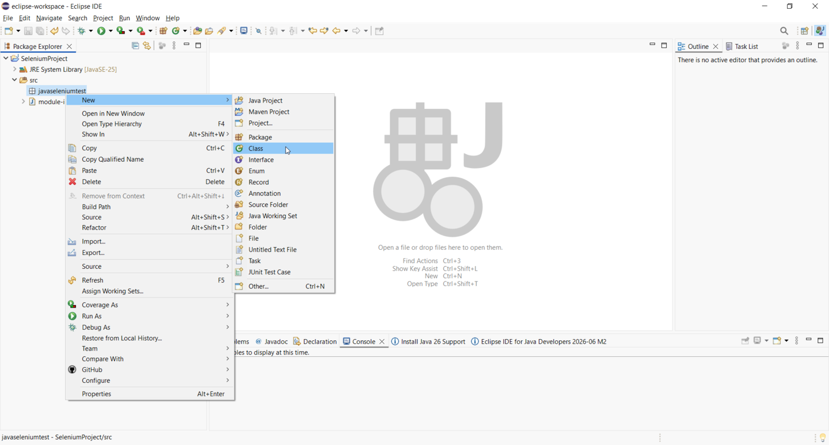Screen dimensions: 829x445
Task: Collapse the src folder node
Action: [x=14, y=81]
